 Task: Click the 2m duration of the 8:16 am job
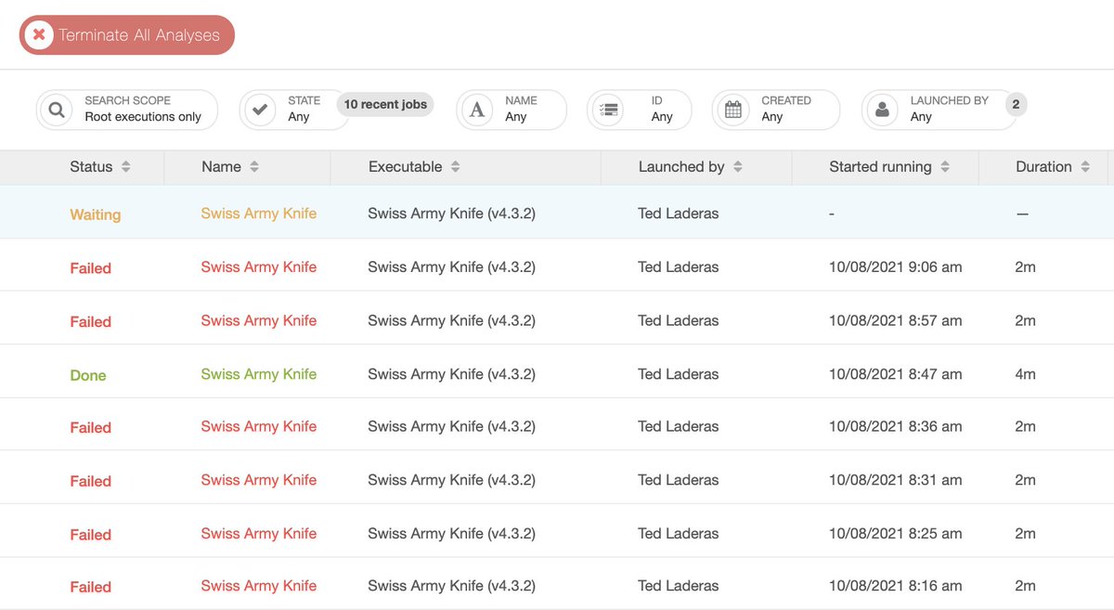coord(1026,587)
